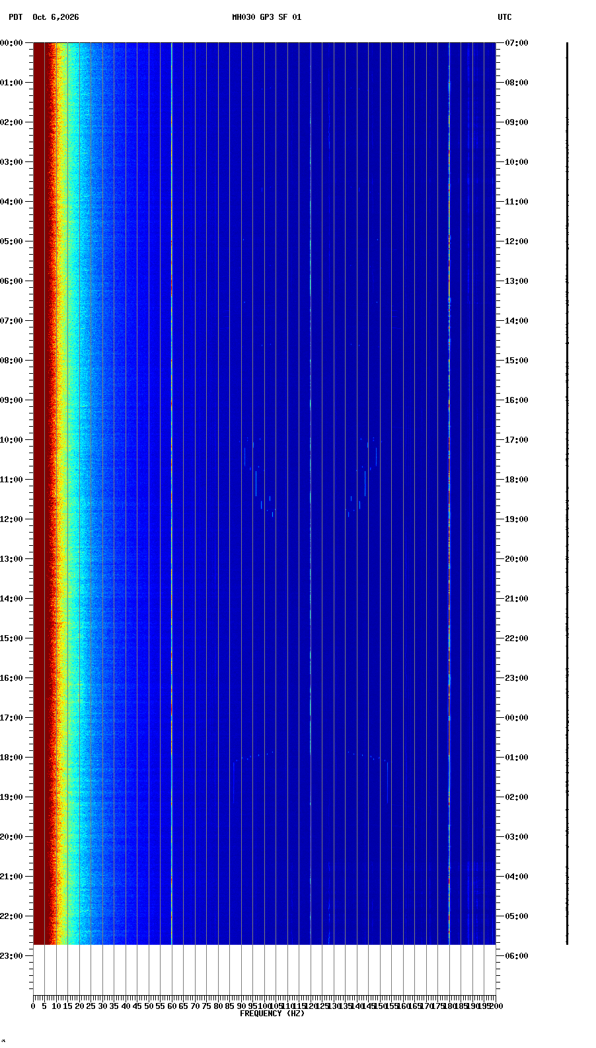This screenshot has width=596, height=1048.
Task: Click the 13:00 UTC time label
Action: [517, 281]
